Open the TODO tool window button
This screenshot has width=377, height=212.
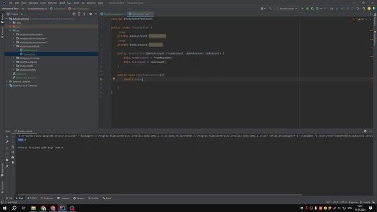[x=32, y=198]
